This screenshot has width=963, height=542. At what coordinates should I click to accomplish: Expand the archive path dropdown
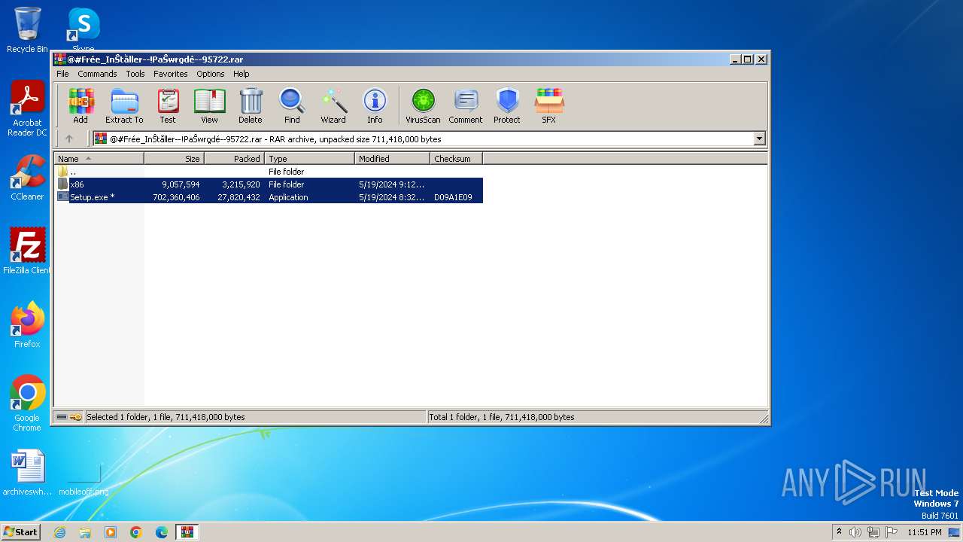759,139
